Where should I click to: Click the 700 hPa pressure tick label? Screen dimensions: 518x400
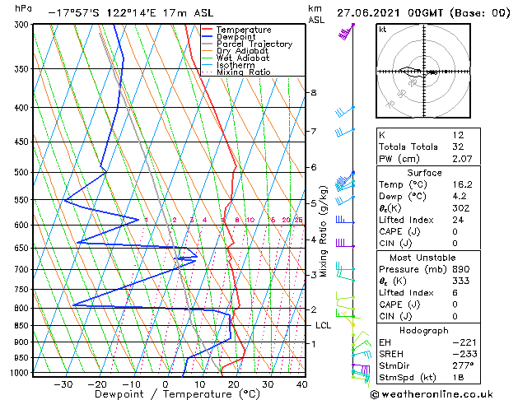(x=23, y=269)
